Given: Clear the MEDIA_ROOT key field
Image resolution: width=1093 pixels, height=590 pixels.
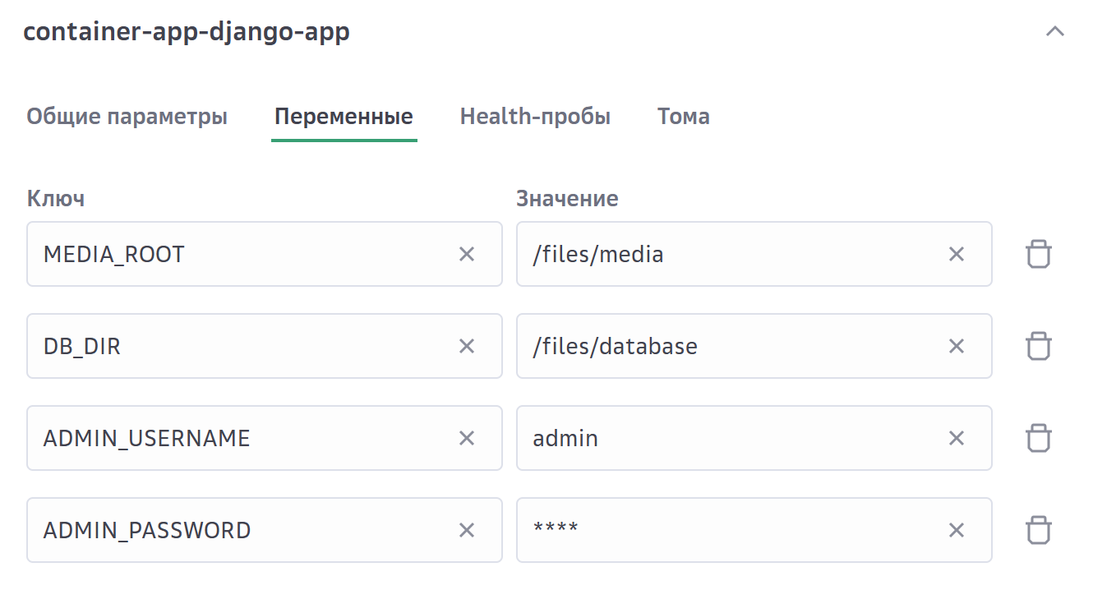Looking at the screenshot, I should 467,255.
